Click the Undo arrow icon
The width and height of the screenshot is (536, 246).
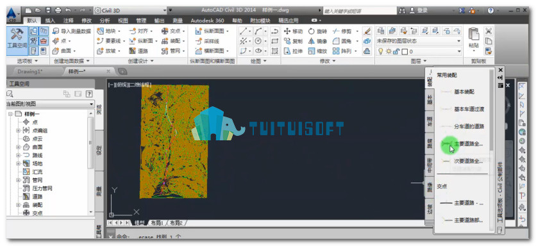[68, 10]
